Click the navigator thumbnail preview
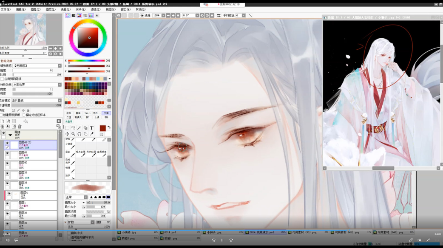This screenshot has height=248, width=443. 30,30
